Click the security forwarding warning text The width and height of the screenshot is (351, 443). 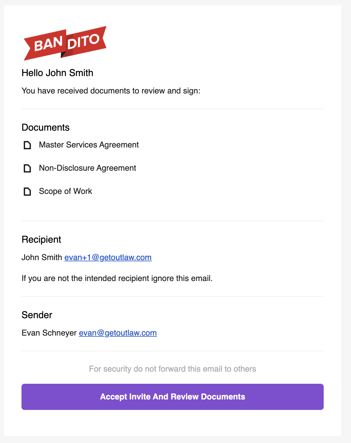coord(173,369)
